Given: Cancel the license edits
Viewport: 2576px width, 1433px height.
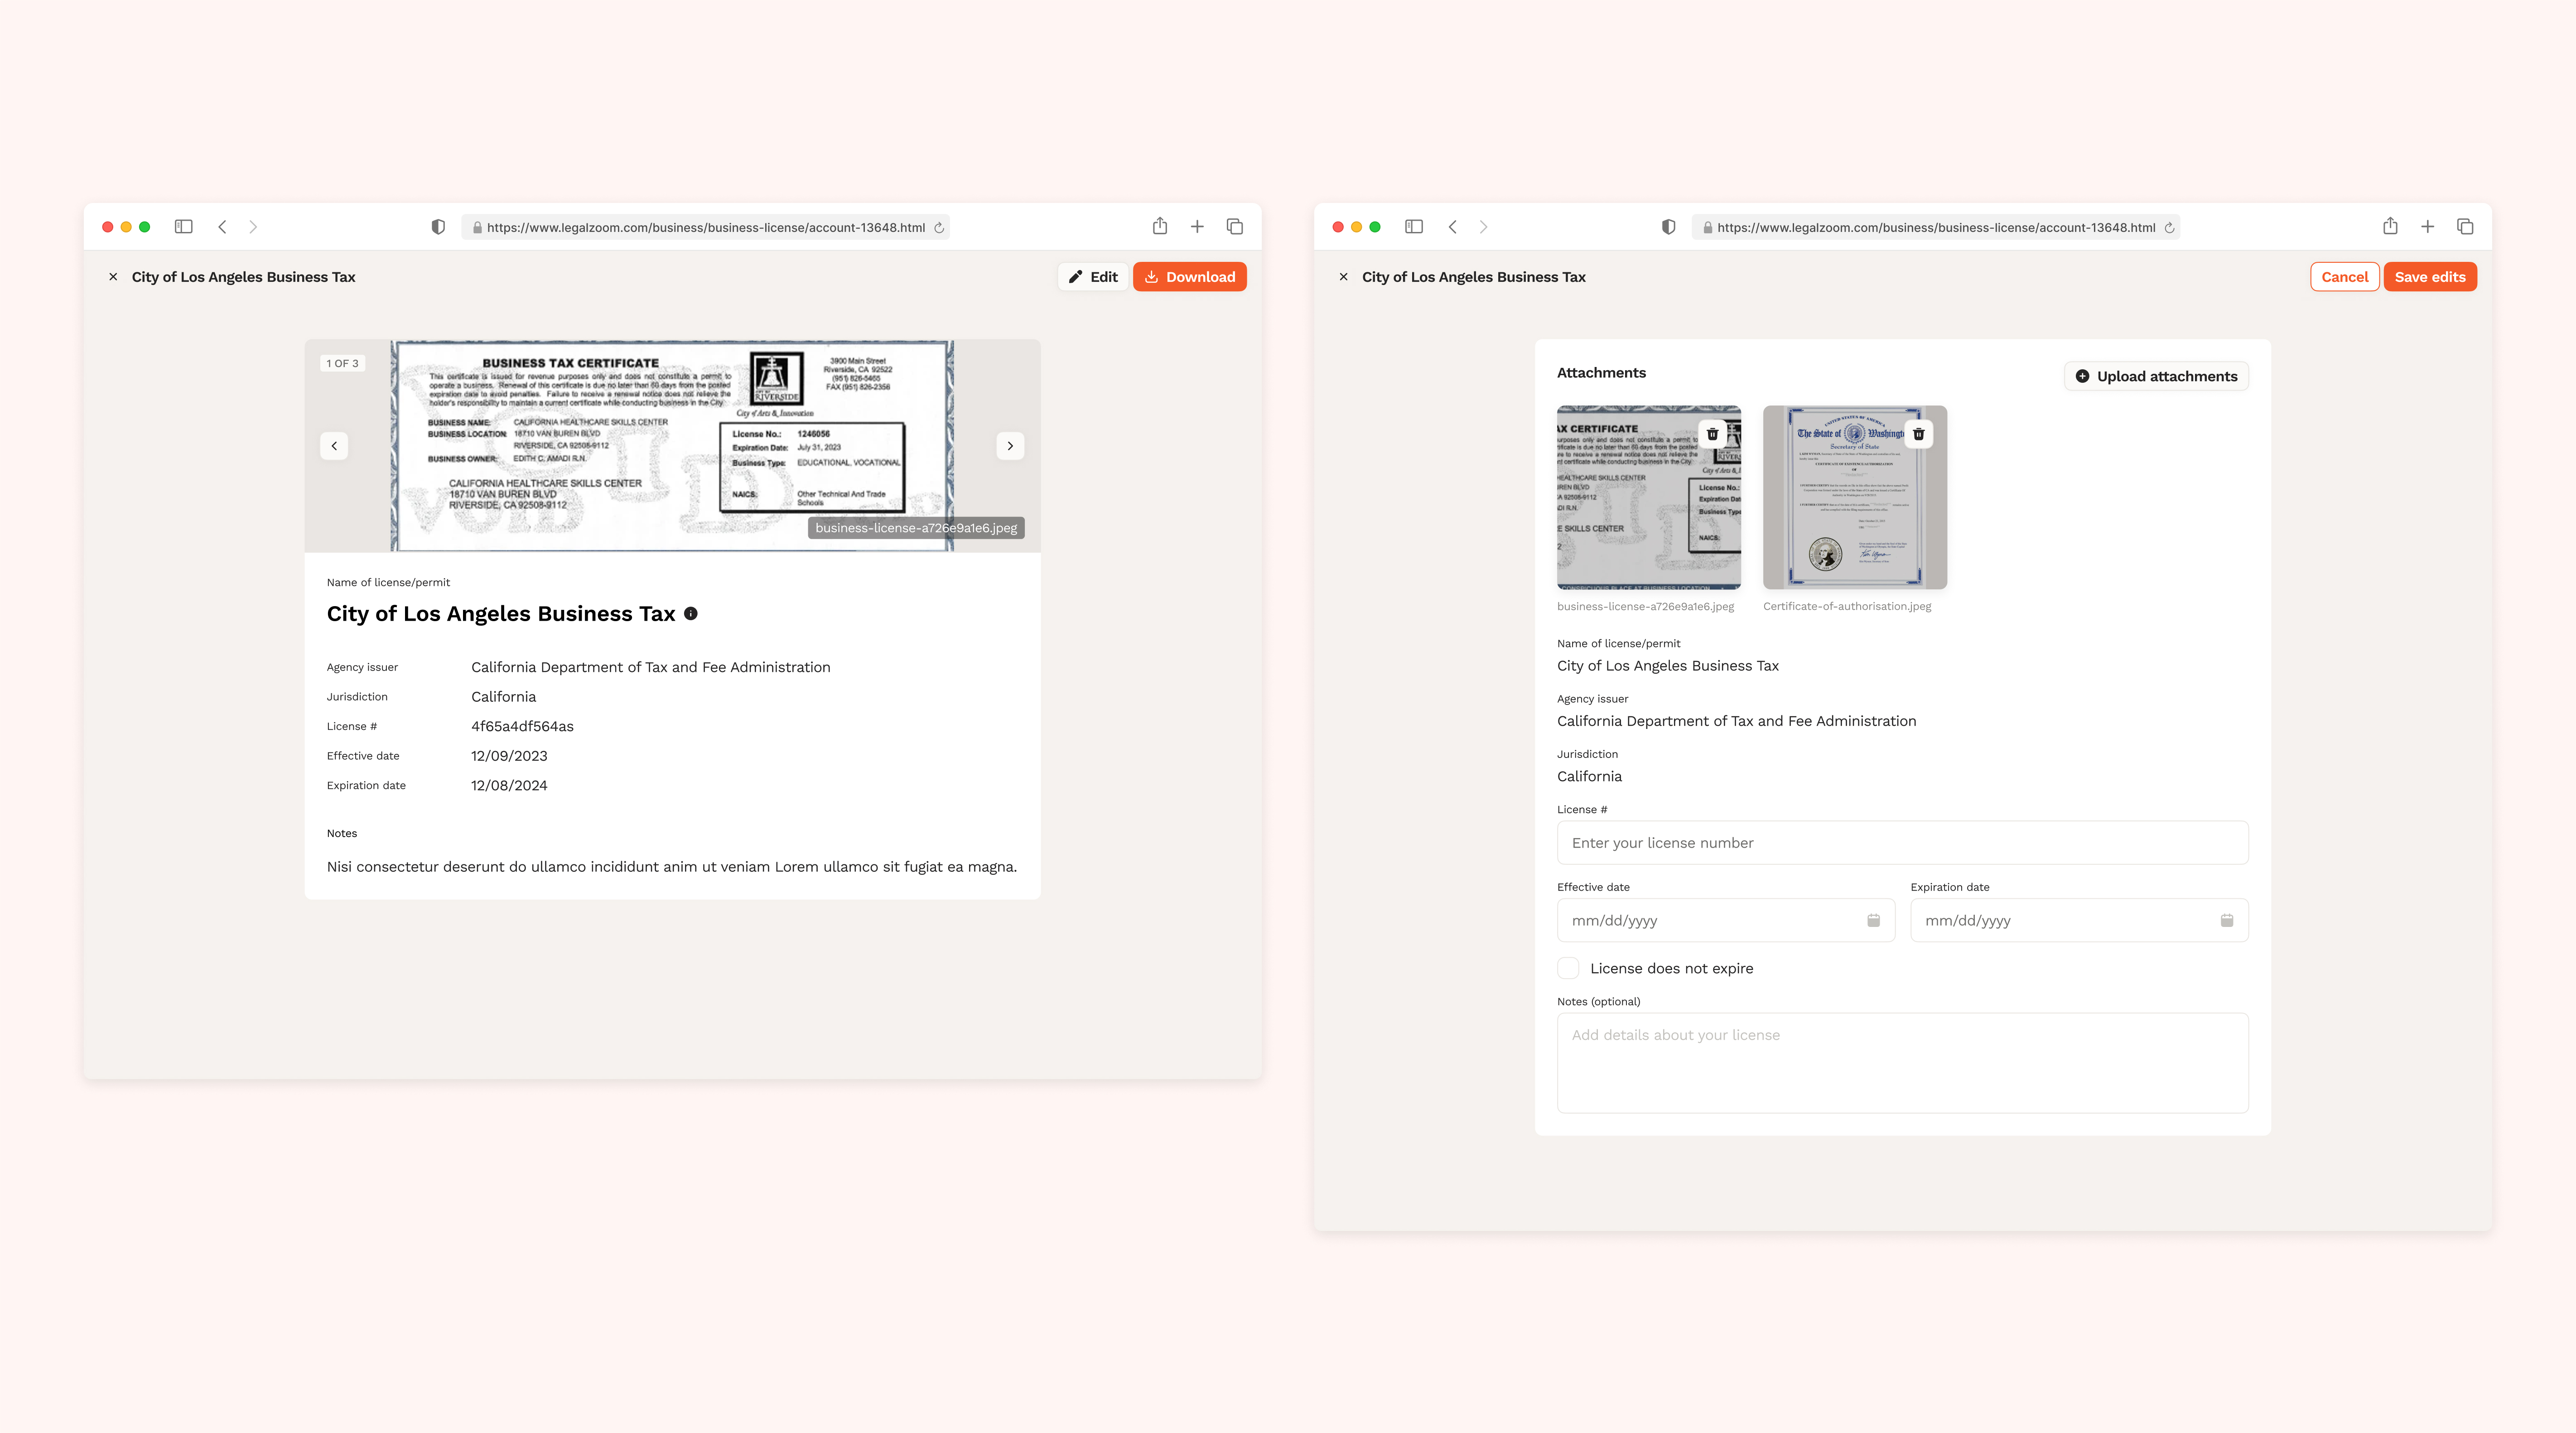Looking at the screenshot, I should pos(2344,277).
